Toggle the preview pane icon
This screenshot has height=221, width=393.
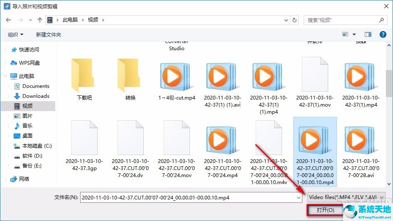click(x=368, y=34)
